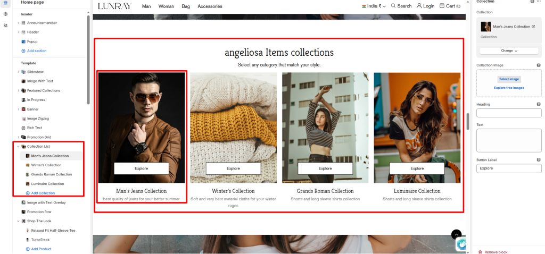Click the Login person icon
This screenshot has height=254, width=545.
[x=419, y=6]
